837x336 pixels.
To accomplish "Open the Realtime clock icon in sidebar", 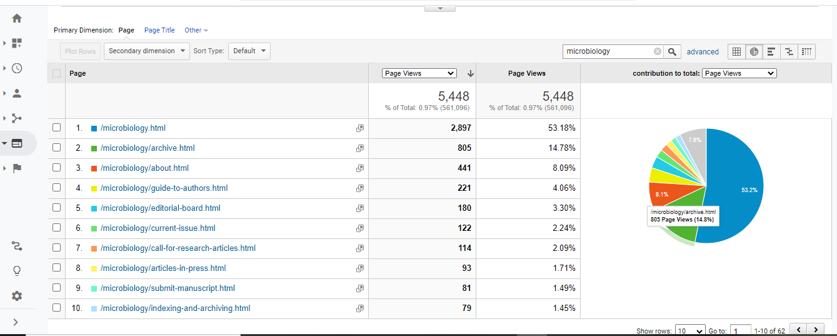I will click(17, 68).
